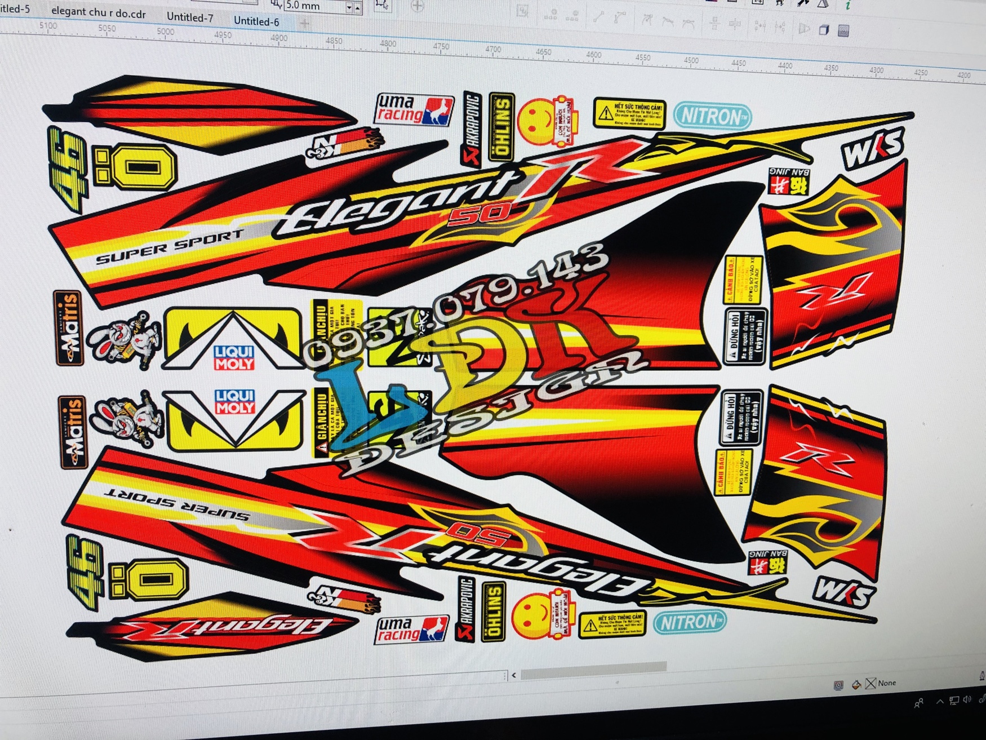Click the convert to line toolbar icon
The width and height of the screenshot is (986, 740).
click(x=599, y=17)
